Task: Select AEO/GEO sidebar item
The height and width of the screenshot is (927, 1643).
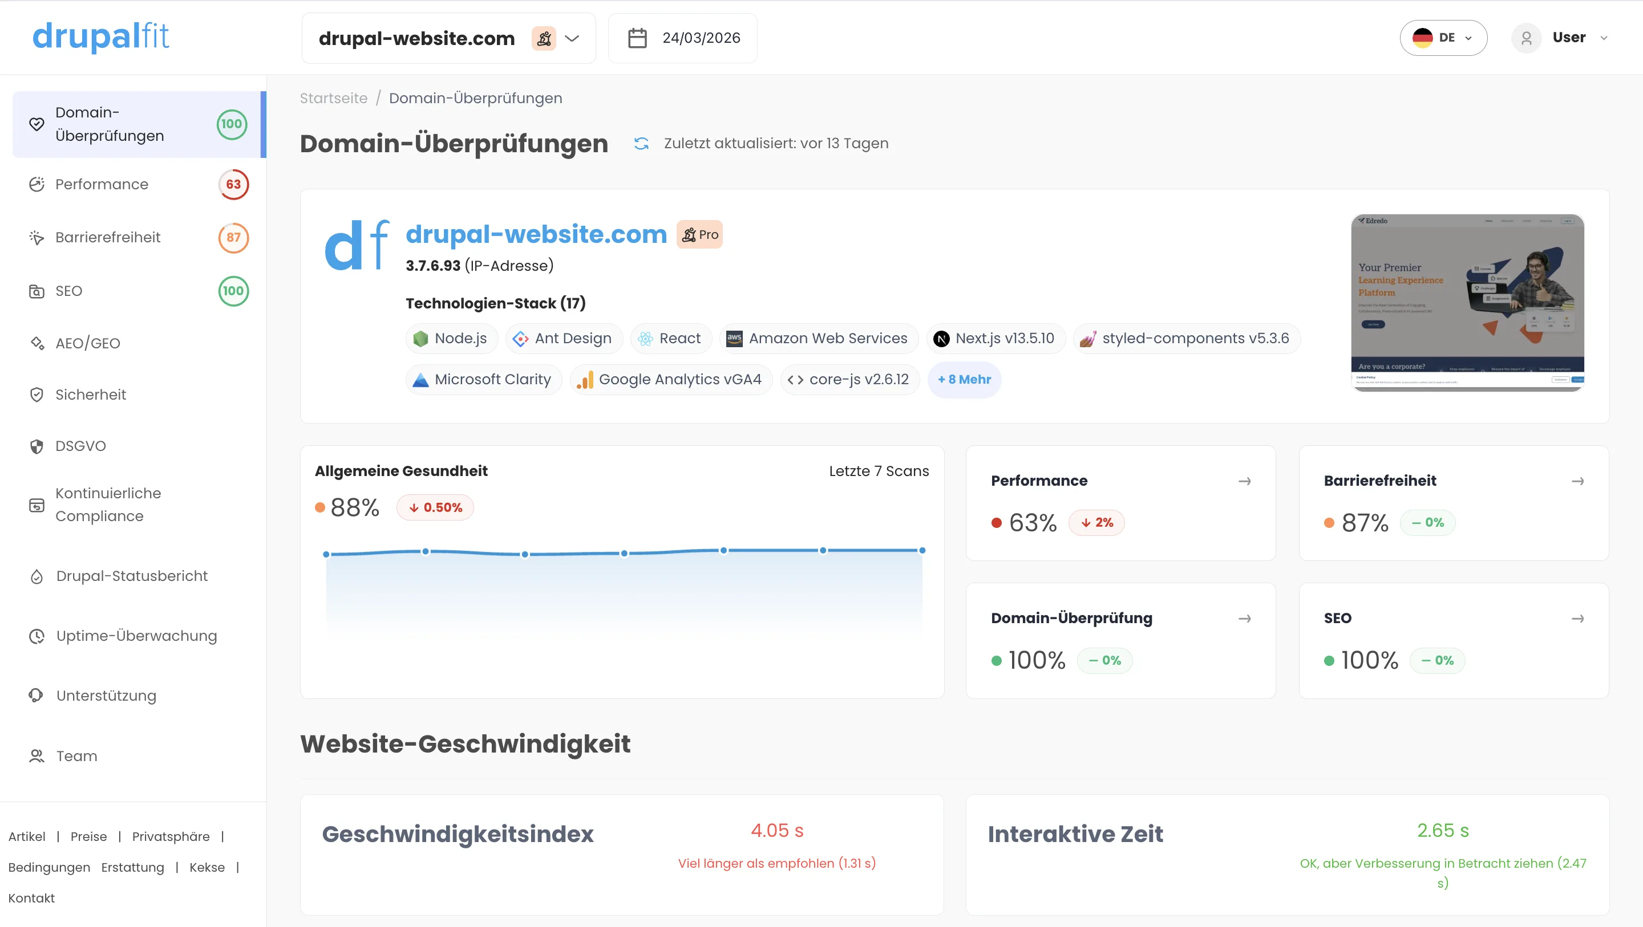Action: pyautogui.click(x=88, y=343)
